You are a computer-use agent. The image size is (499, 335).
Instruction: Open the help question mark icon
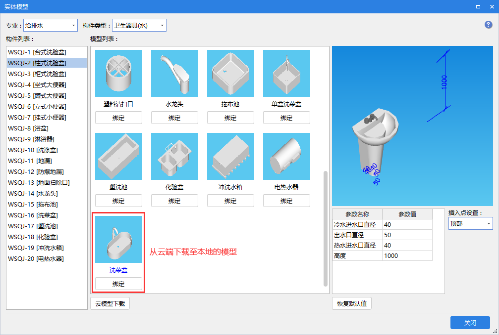pyautogui.click(x=488, y=25)
